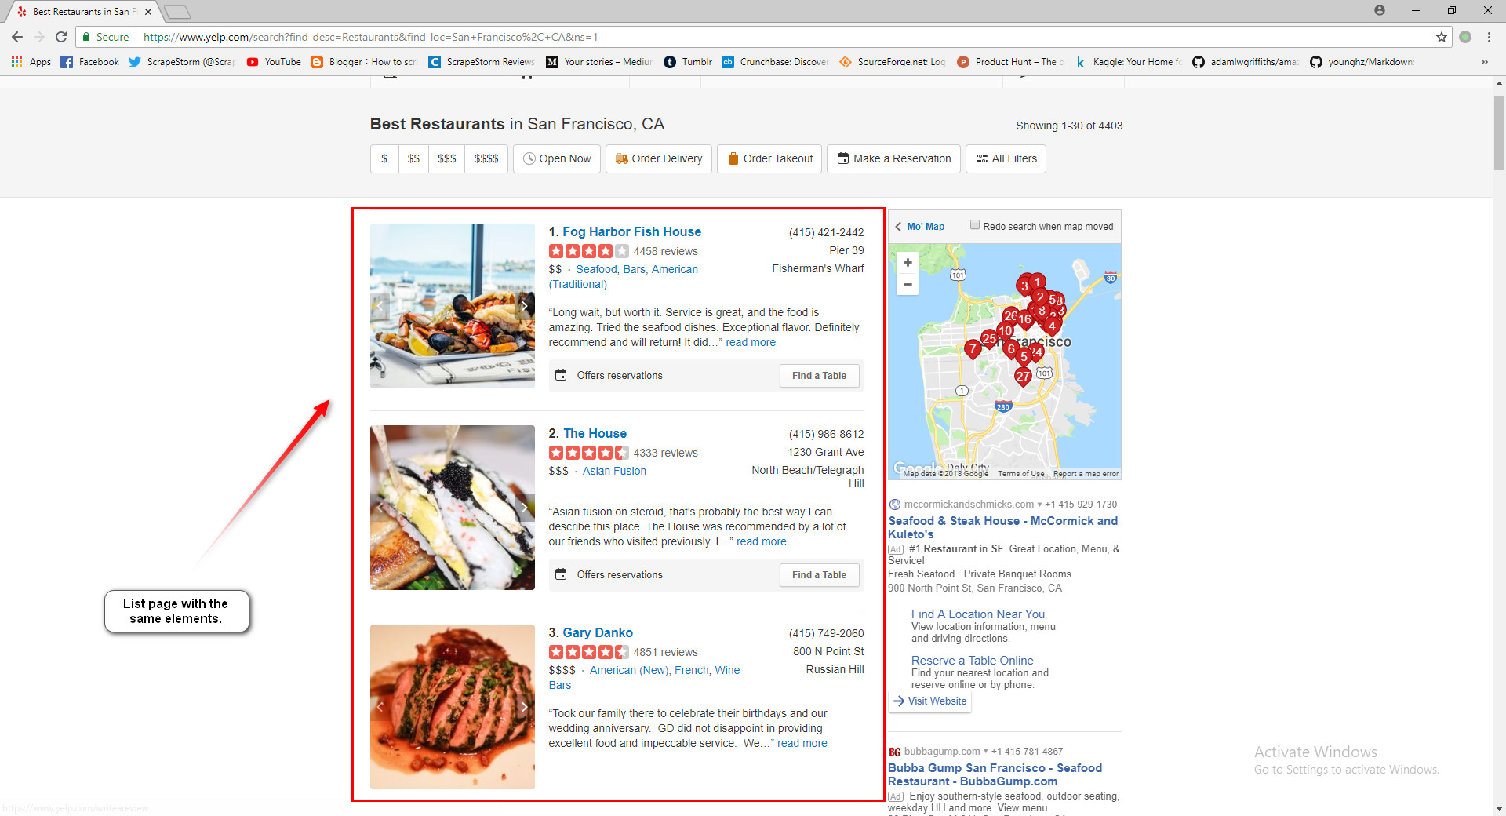Viewport: 1506px width, 816px height.
Task: Open Bubba Gump San Francisco ad
Action: (x=995, y=774)
